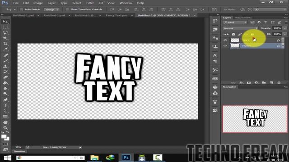
Task: Open the layer filter Kind dropdown
Action: tap(235, 22)
